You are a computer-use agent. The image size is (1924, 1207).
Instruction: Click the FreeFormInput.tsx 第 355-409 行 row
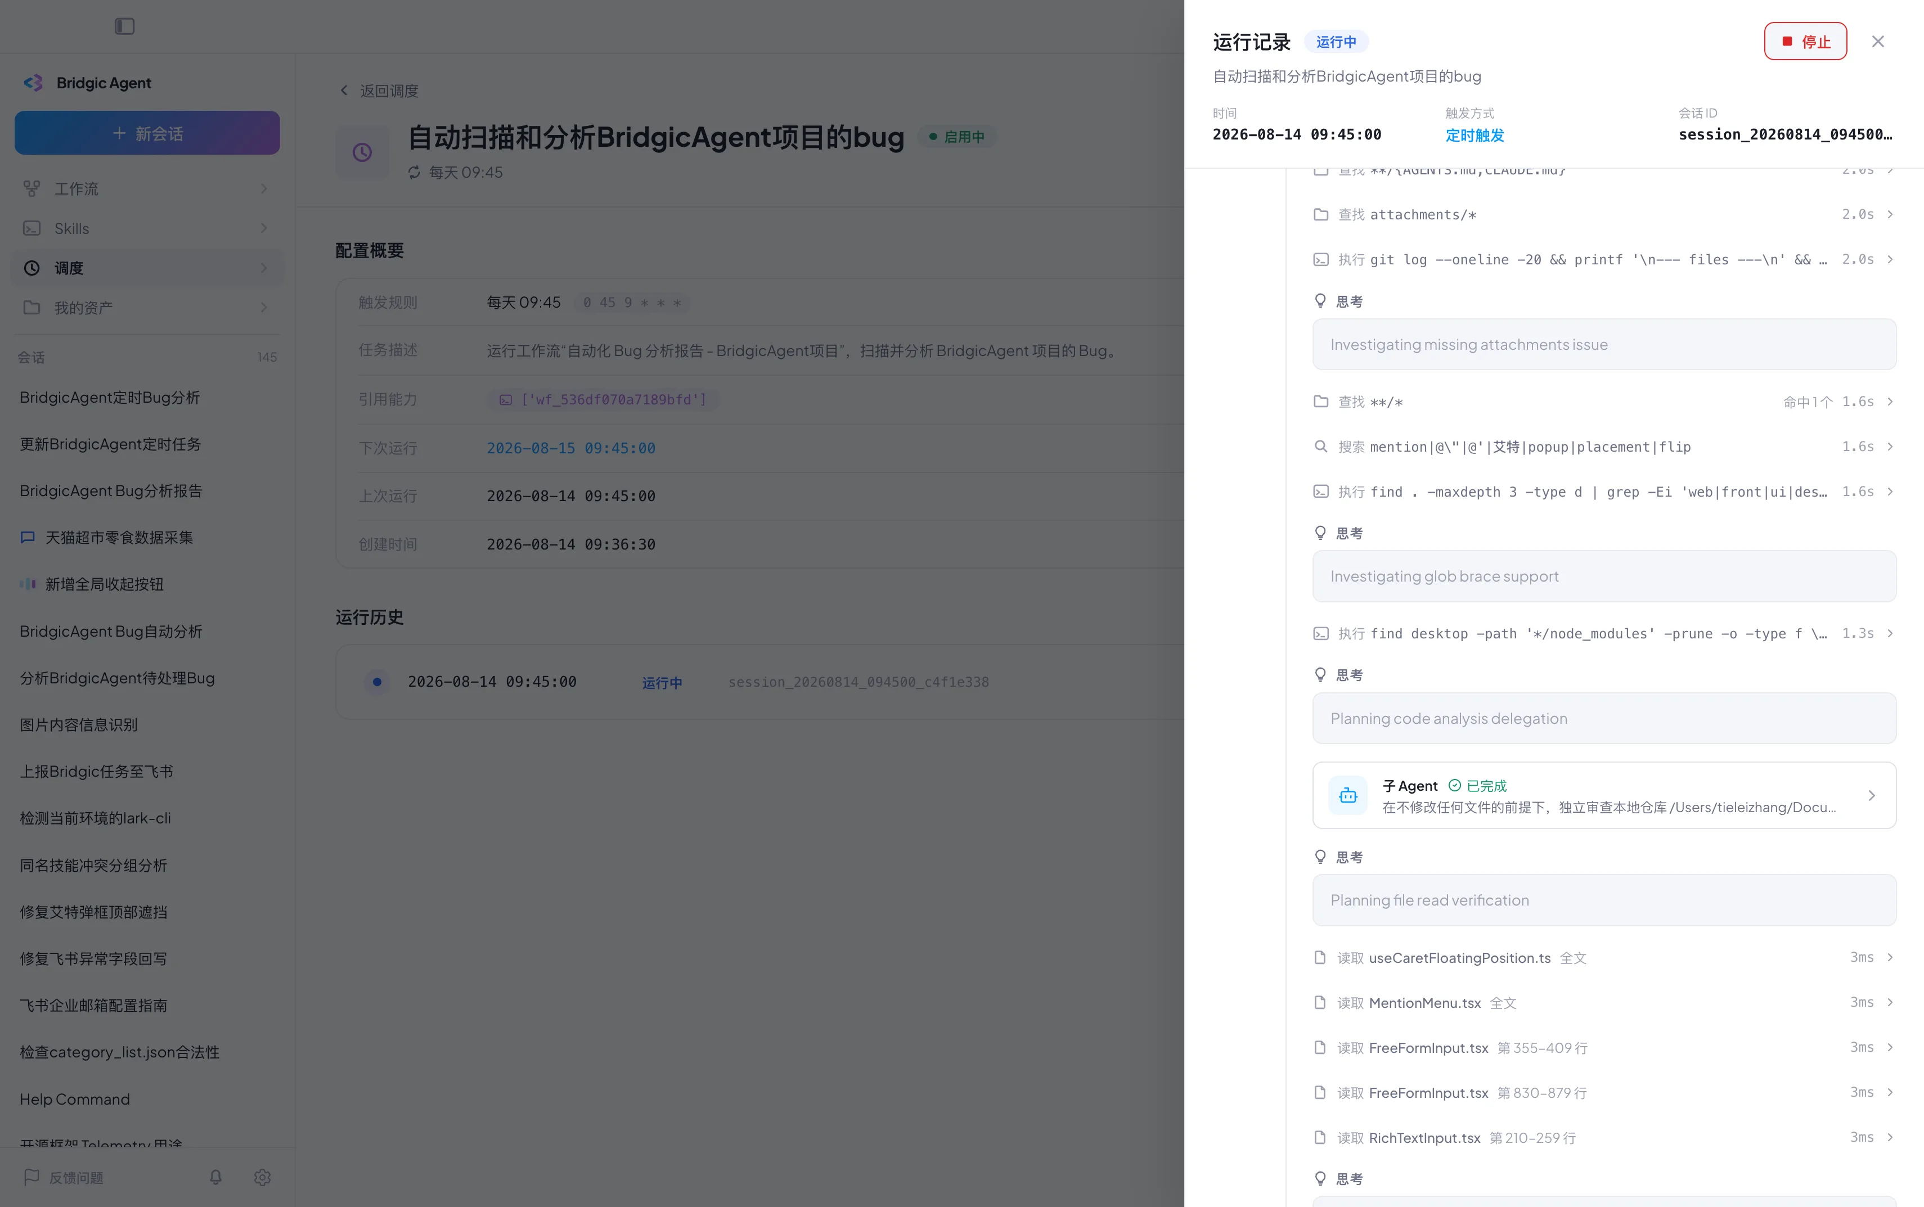click(x=1604, y=1047)
